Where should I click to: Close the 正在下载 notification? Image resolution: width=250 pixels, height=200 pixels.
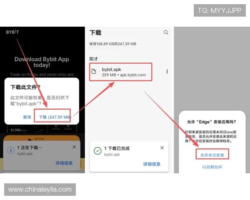(x=74, y=147)
